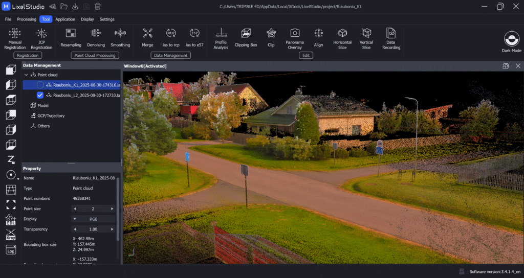The image size is (524, 278).
Task: Click the Data Management group button
Action: tap(171, 55)
